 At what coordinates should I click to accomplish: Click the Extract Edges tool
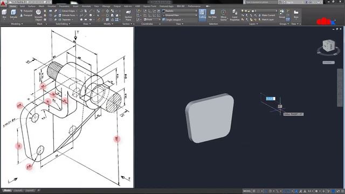[67, 11]
